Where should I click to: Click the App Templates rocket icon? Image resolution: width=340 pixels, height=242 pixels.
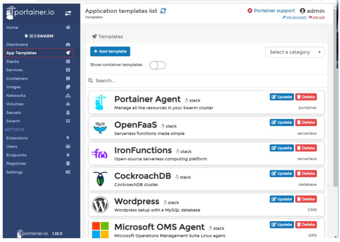(x=68, y=53)
